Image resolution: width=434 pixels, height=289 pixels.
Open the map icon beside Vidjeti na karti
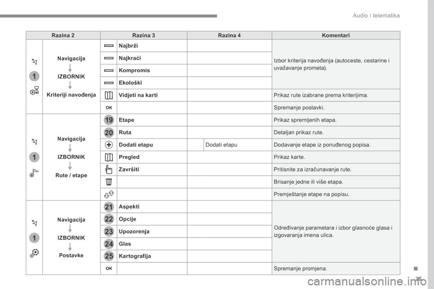[x=109, y=95]
